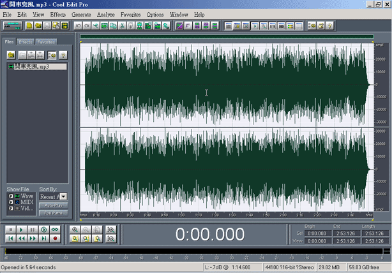This screenshot has width=392, height=273.
Task: Create a new file with toolbar icon
Action: (29, 26)
